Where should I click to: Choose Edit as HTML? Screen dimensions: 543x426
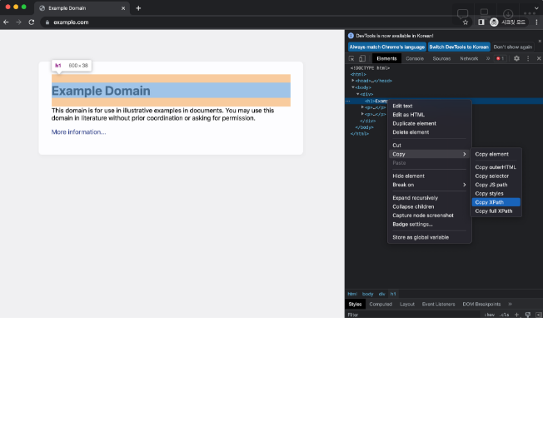[x=430, y=115]
